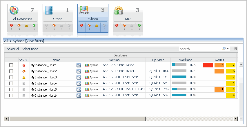Screen dimensions: 247x127
Task: Check the box for MyInstance_Host4
Action: click(x=11, y=83)
